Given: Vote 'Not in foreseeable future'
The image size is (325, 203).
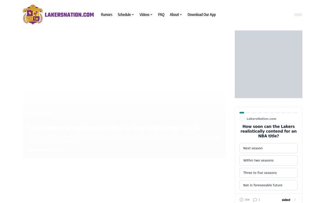Looking at the screenshot, I should click(269, 185).
